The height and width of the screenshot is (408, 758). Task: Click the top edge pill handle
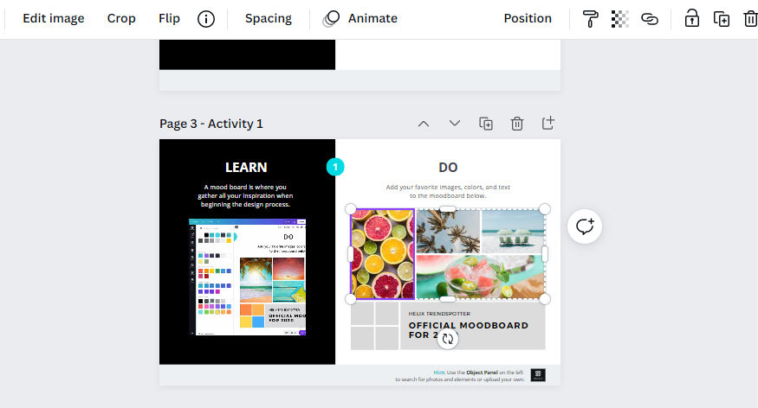click(x=448, y=209)
